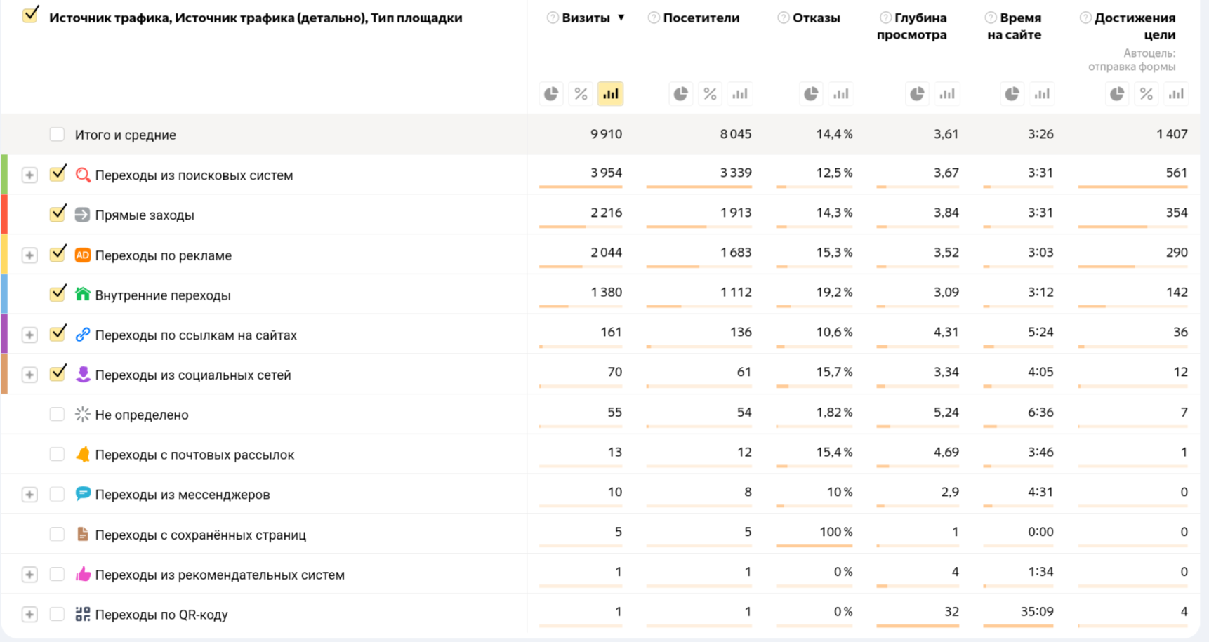The width and height of the screenshot is (1209, 642).
Task: Check the Итого и средние checkbox
Action: tap(57, 134)
